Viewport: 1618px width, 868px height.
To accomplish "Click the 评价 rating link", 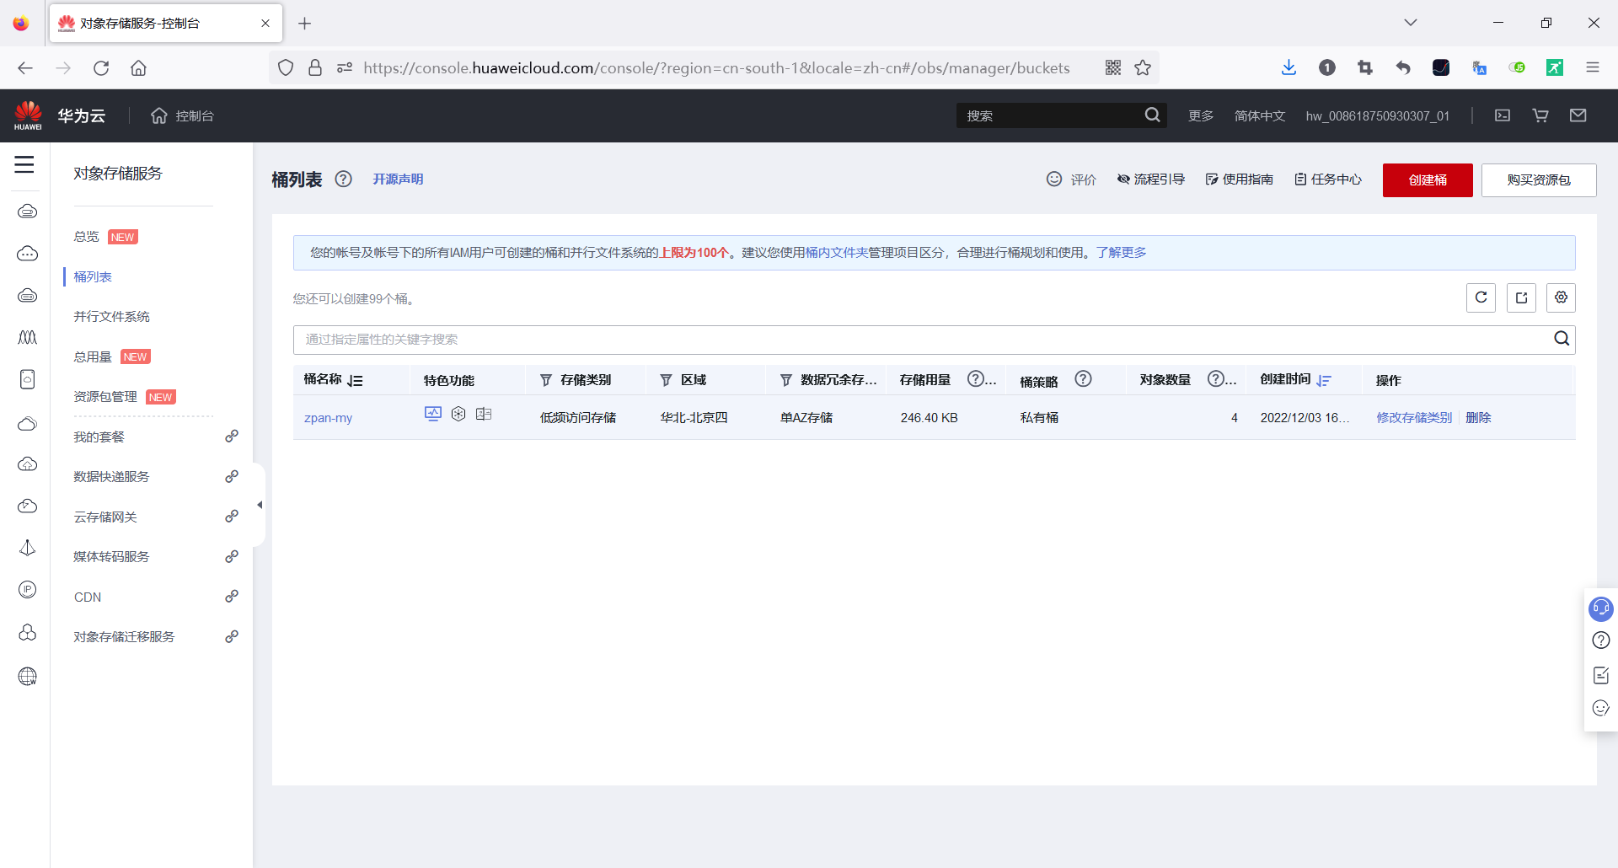I will point(1072,179).
